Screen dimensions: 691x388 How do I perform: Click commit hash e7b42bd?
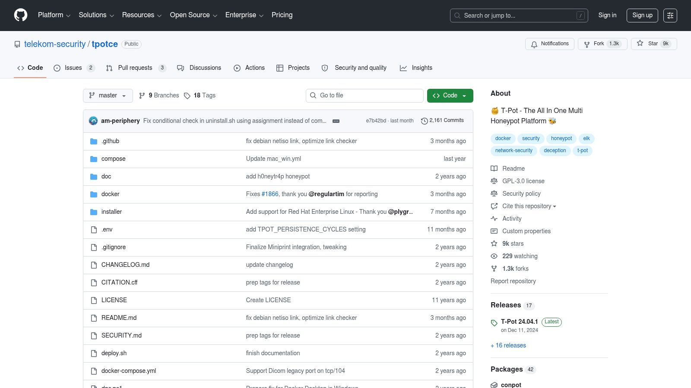point(376,121)
